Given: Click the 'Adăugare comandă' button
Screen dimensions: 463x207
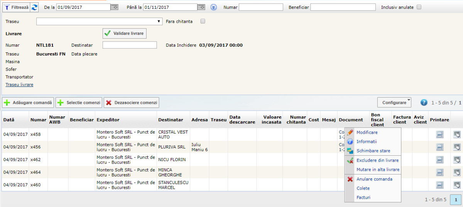Looking at the screenshot, I should click(28, 103).
